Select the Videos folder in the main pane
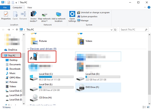 (85, 41)
